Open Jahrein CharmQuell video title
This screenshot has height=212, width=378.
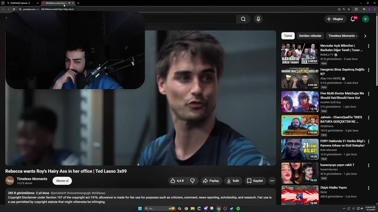coord(341,119)
